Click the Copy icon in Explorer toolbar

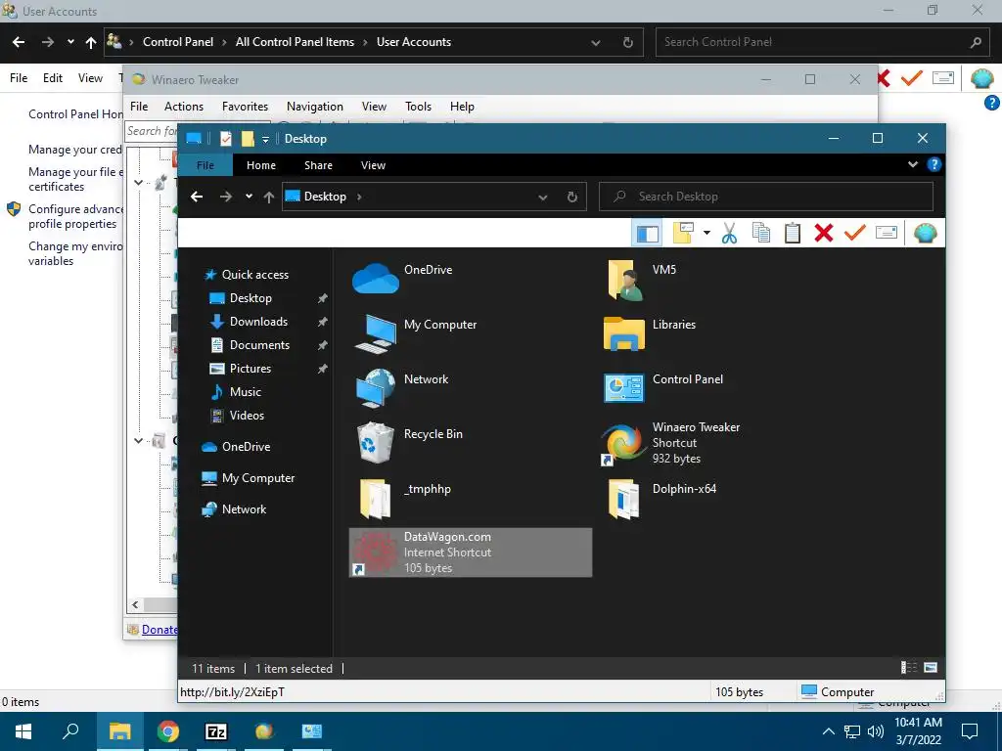760,233
